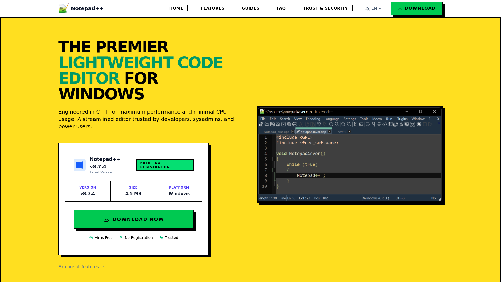Open the FEATURES page
The height and width of the screenshot is (282, 501).
pyautogui.click(x=212, y=8)
